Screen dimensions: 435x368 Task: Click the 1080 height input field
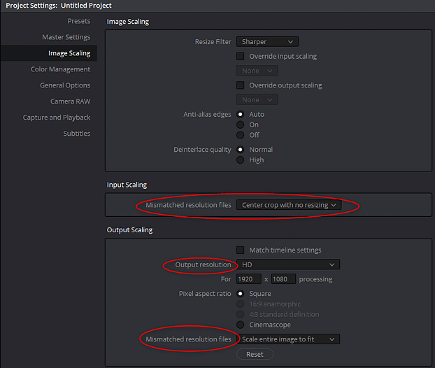point(283,279)
